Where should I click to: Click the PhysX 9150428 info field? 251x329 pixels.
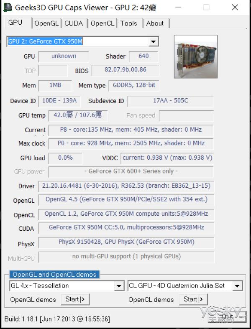coord(126,242)
